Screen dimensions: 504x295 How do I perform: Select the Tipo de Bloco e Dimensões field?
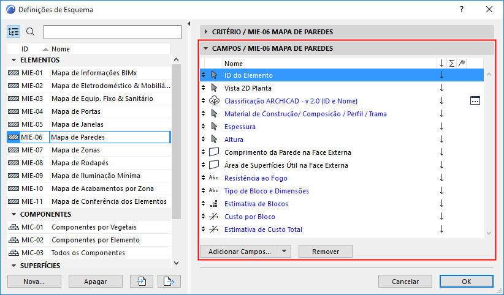342,191
